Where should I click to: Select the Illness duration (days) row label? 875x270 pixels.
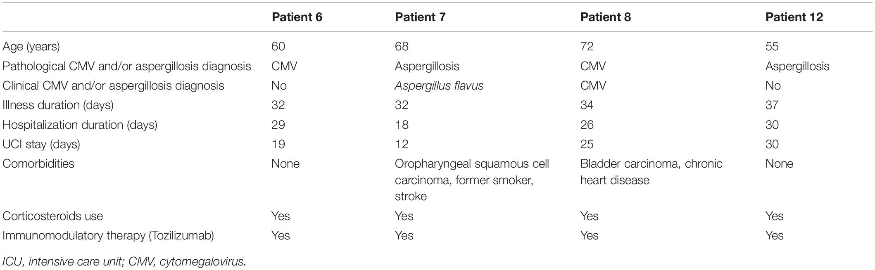(58, 105)
